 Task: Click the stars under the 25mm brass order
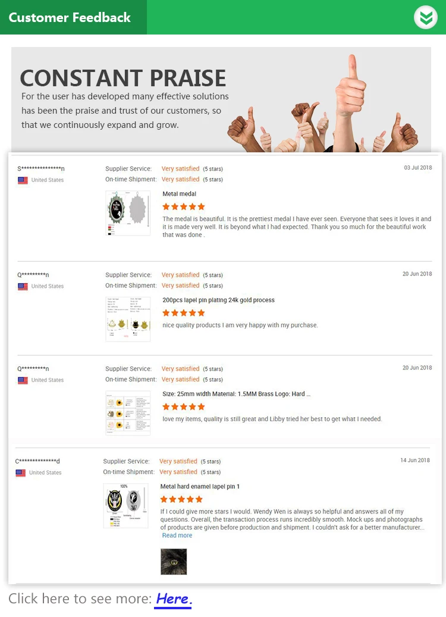coord(184,407)
